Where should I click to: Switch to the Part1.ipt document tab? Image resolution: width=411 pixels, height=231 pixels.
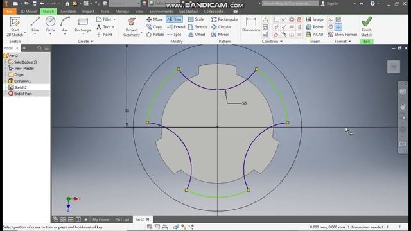pos(122,219)
